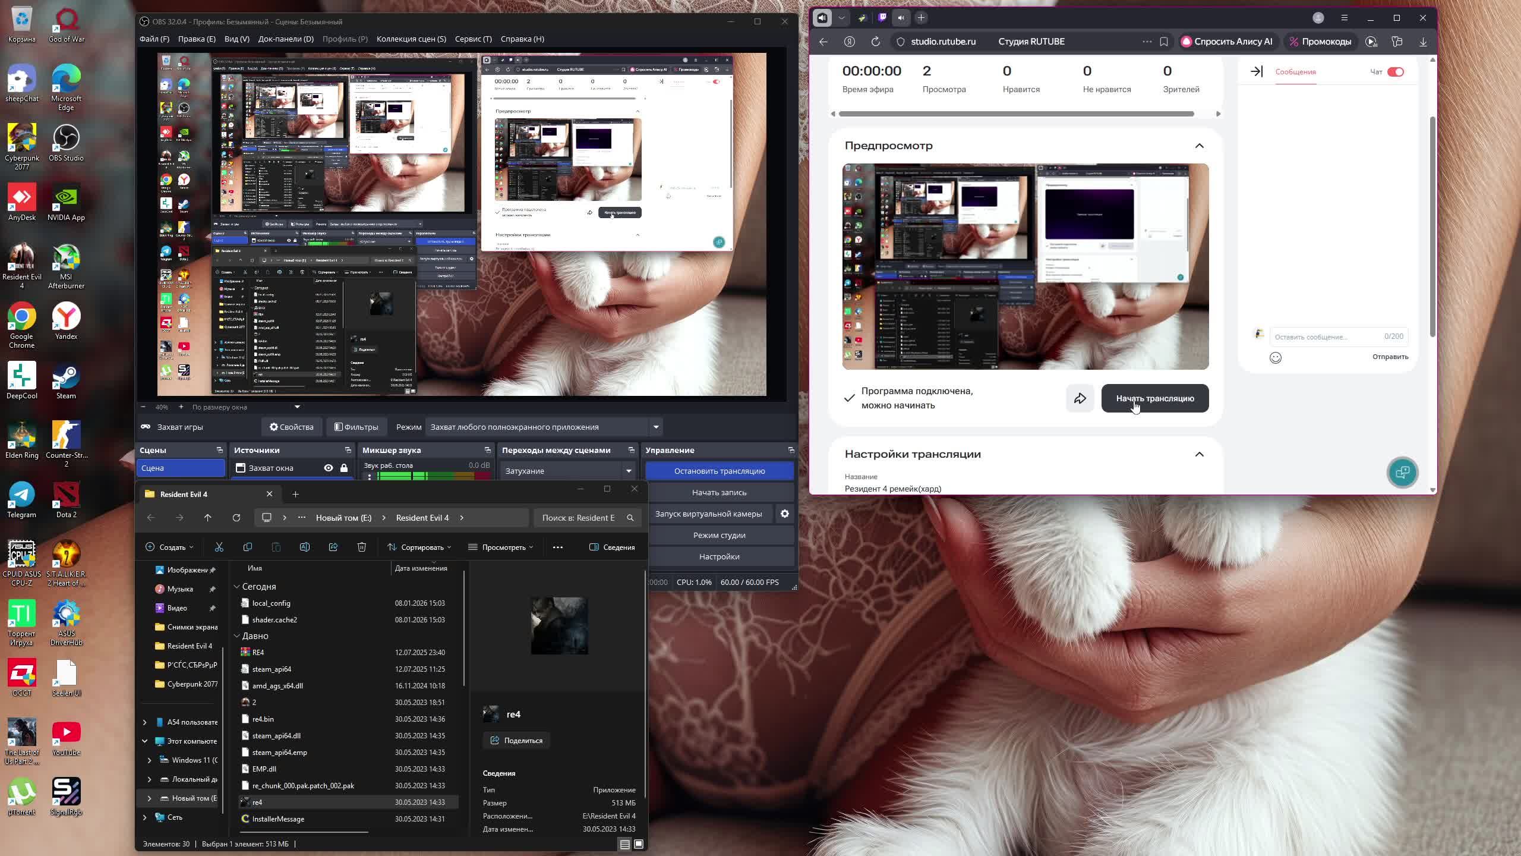Open the Файл (F) menu in OBS
This screenshot has width=1521, height=856.
point(154,39)
